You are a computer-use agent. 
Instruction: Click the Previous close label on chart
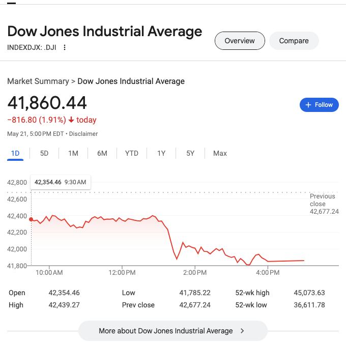click(323, 200)
